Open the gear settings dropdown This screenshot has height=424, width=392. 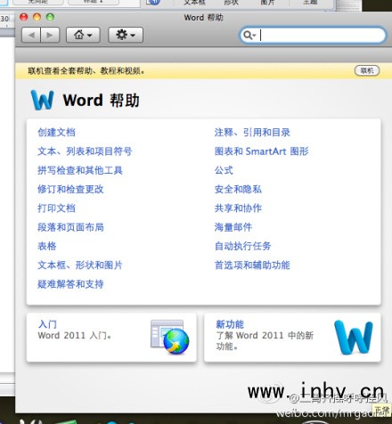tap(126, 35)
